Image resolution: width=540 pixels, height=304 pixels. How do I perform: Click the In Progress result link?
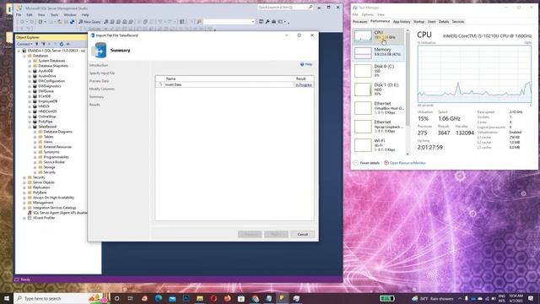tap(304, 84)
